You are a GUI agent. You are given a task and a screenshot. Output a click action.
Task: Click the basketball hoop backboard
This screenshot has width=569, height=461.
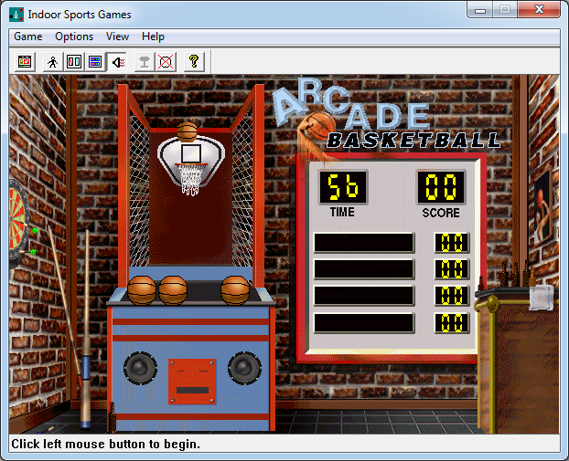(x=191, y=161)
